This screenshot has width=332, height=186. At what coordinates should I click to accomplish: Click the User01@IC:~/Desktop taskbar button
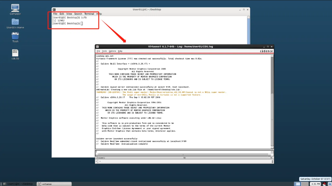click(x=19, y=184)
